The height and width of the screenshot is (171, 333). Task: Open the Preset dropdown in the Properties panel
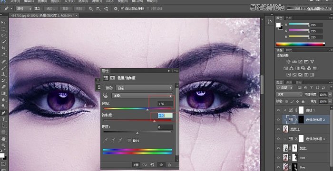click(x=144, y=88)
